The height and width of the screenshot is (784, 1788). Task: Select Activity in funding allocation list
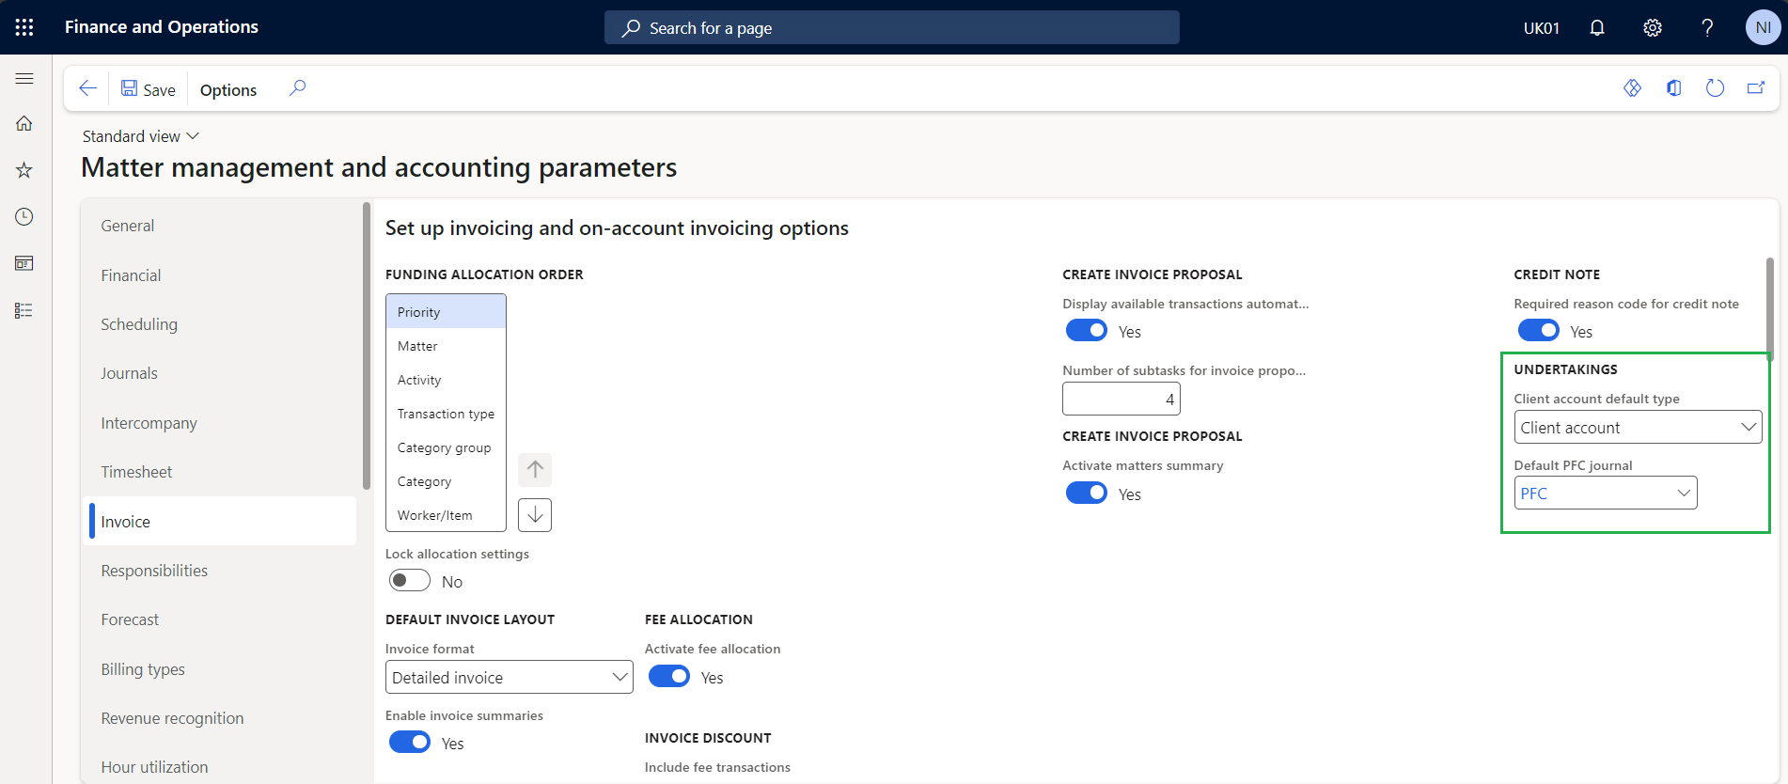tap(446, 380)
